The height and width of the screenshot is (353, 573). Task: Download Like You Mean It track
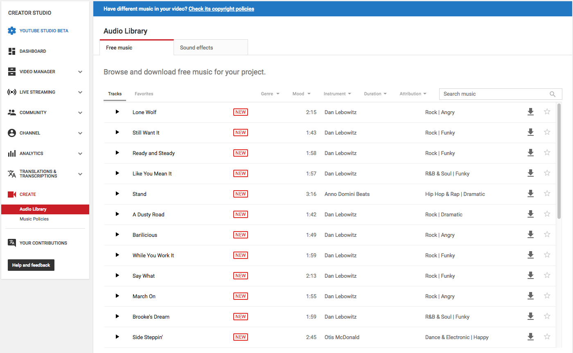[x=530, y=173]
